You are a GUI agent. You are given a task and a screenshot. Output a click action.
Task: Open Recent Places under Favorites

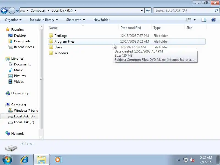click(x=24, y=47)
